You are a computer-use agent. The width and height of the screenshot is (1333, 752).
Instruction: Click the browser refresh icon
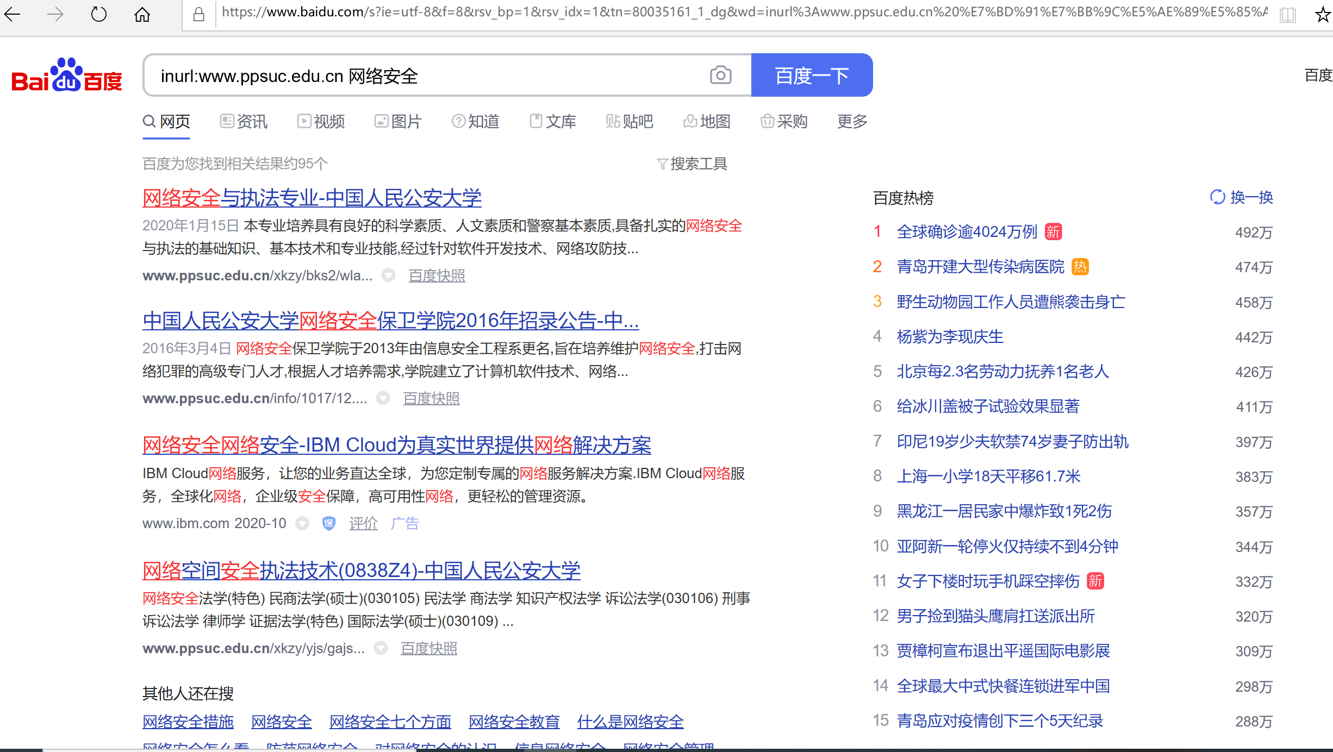(98, 14)
